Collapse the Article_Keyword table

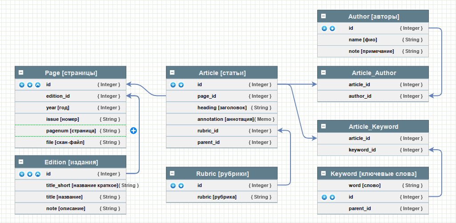pos(323,126)
